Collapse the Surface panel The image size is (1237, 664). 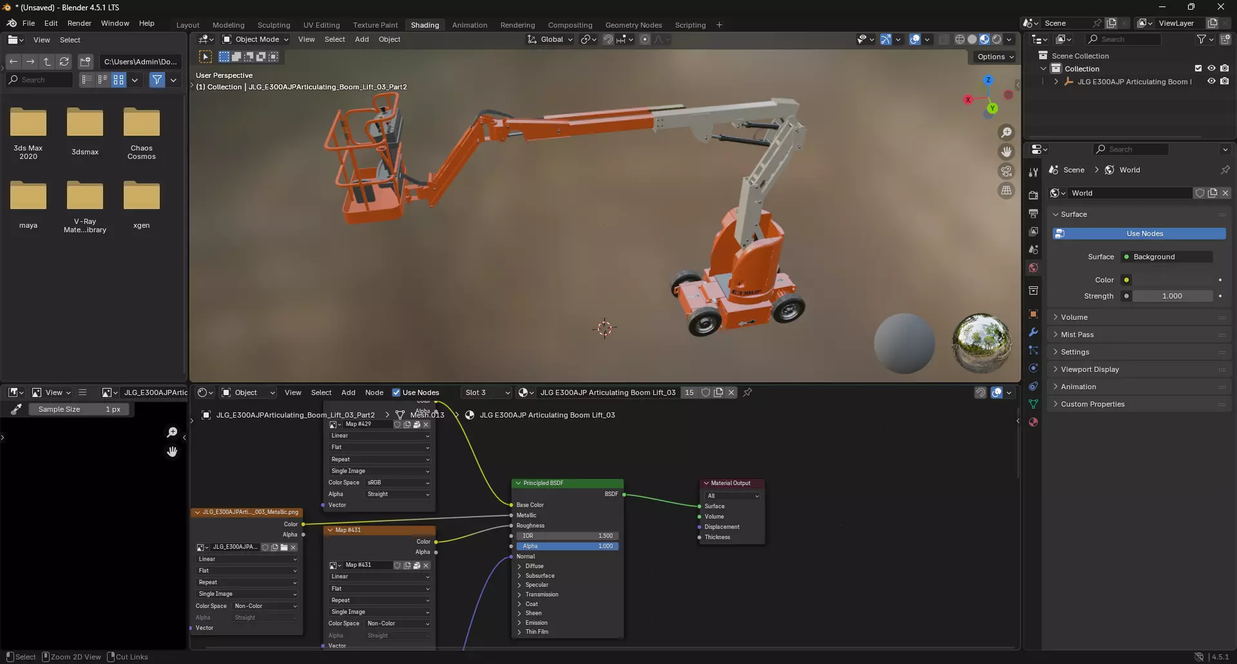(x=1073, y=214)
